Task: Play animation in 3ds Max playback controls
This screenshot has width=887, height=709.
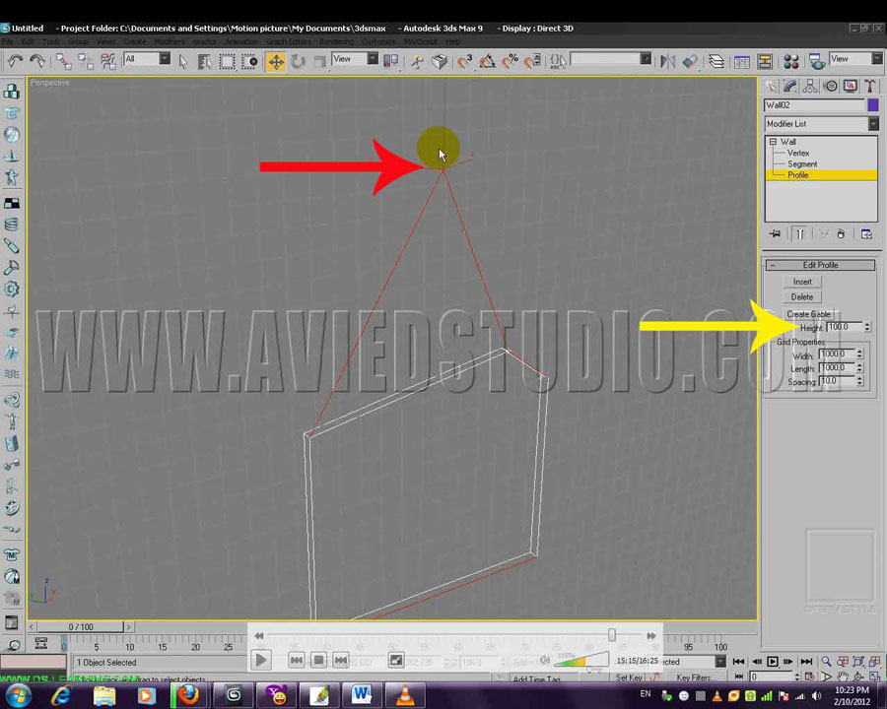Action: (772, 661)
